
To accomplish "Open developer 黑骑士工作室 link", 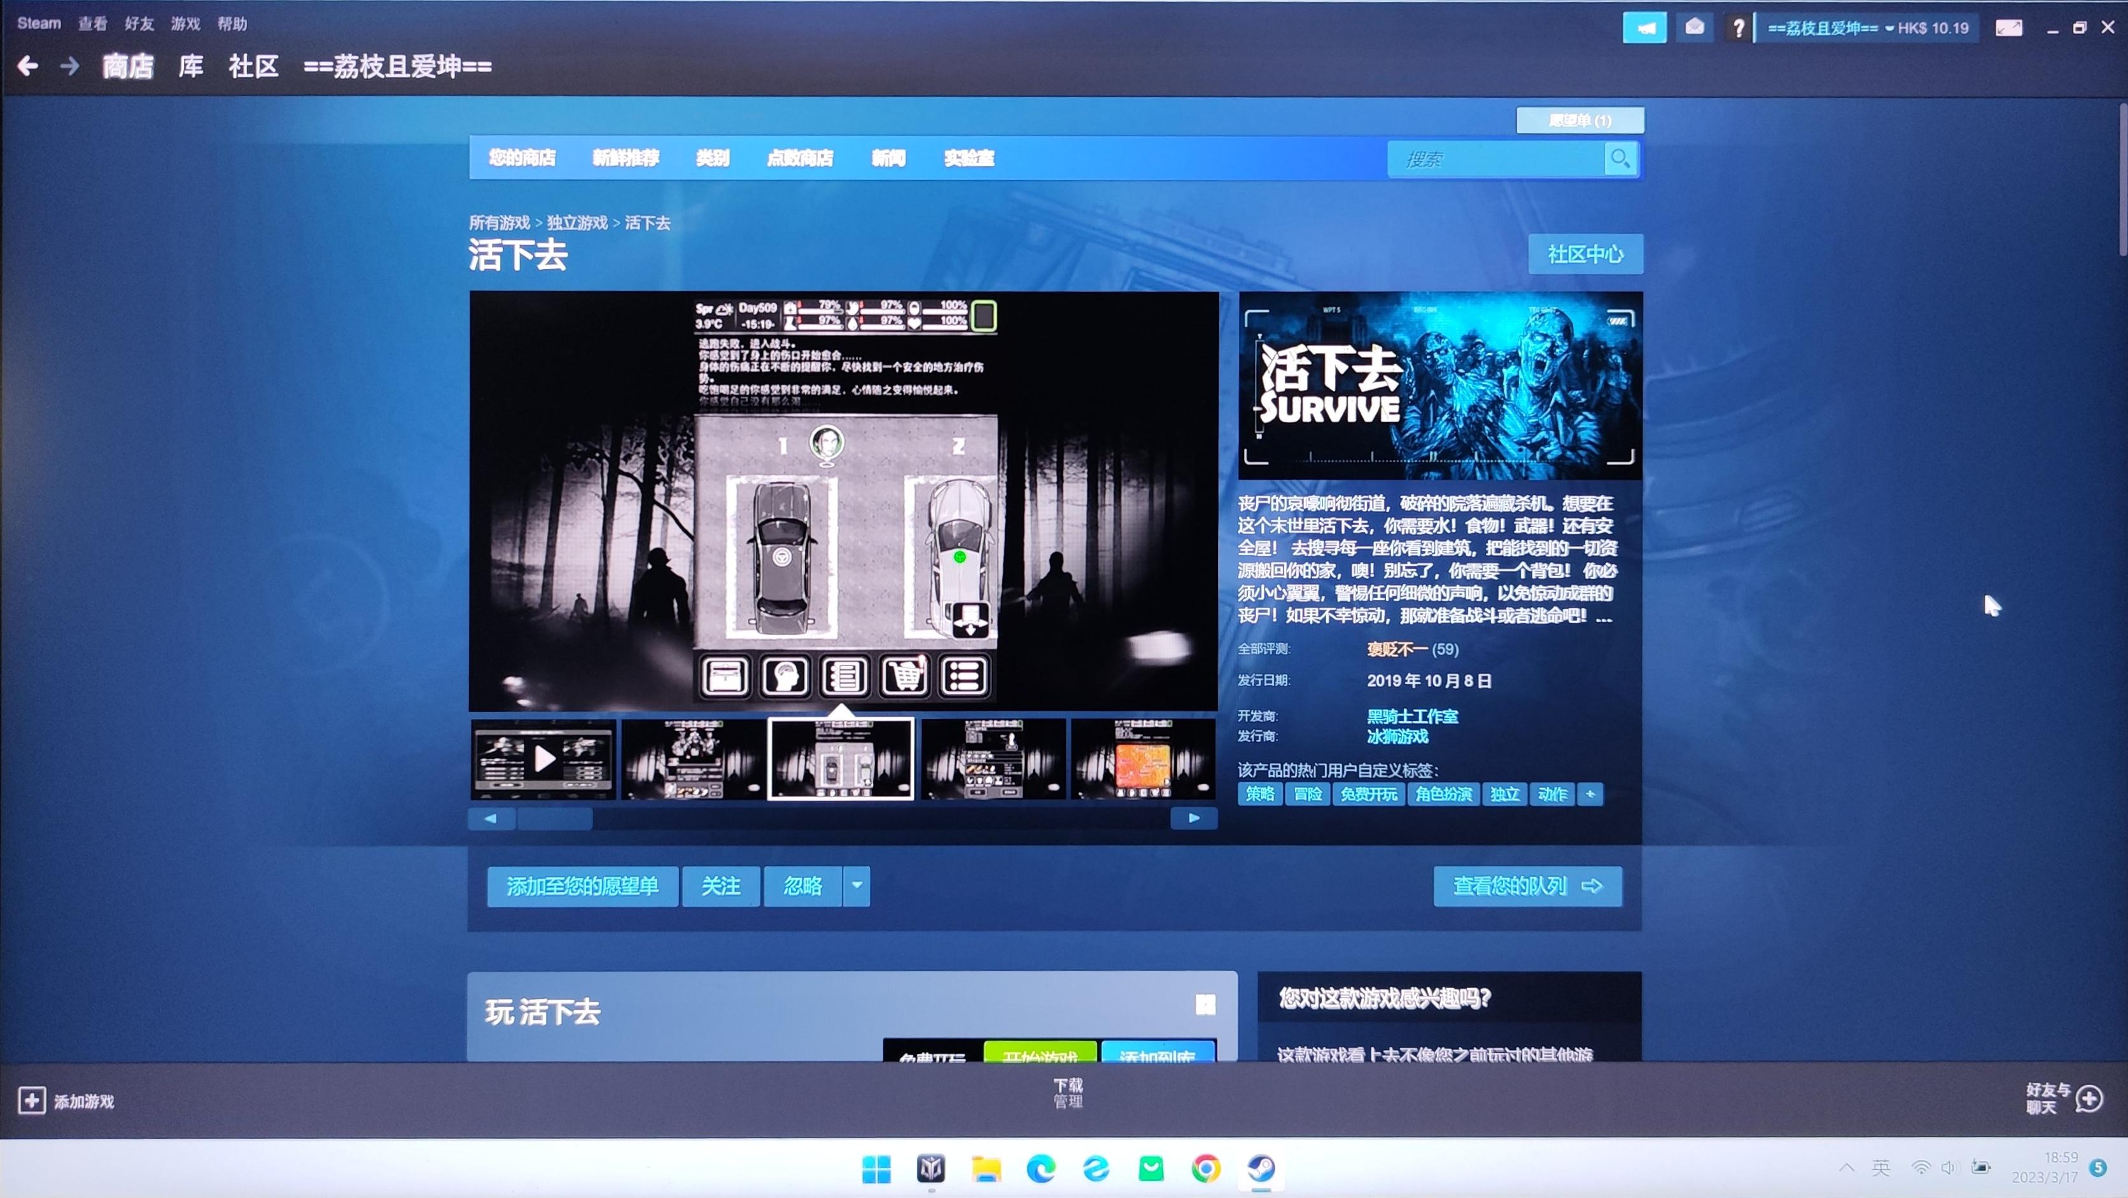I will click(1412, 716).
